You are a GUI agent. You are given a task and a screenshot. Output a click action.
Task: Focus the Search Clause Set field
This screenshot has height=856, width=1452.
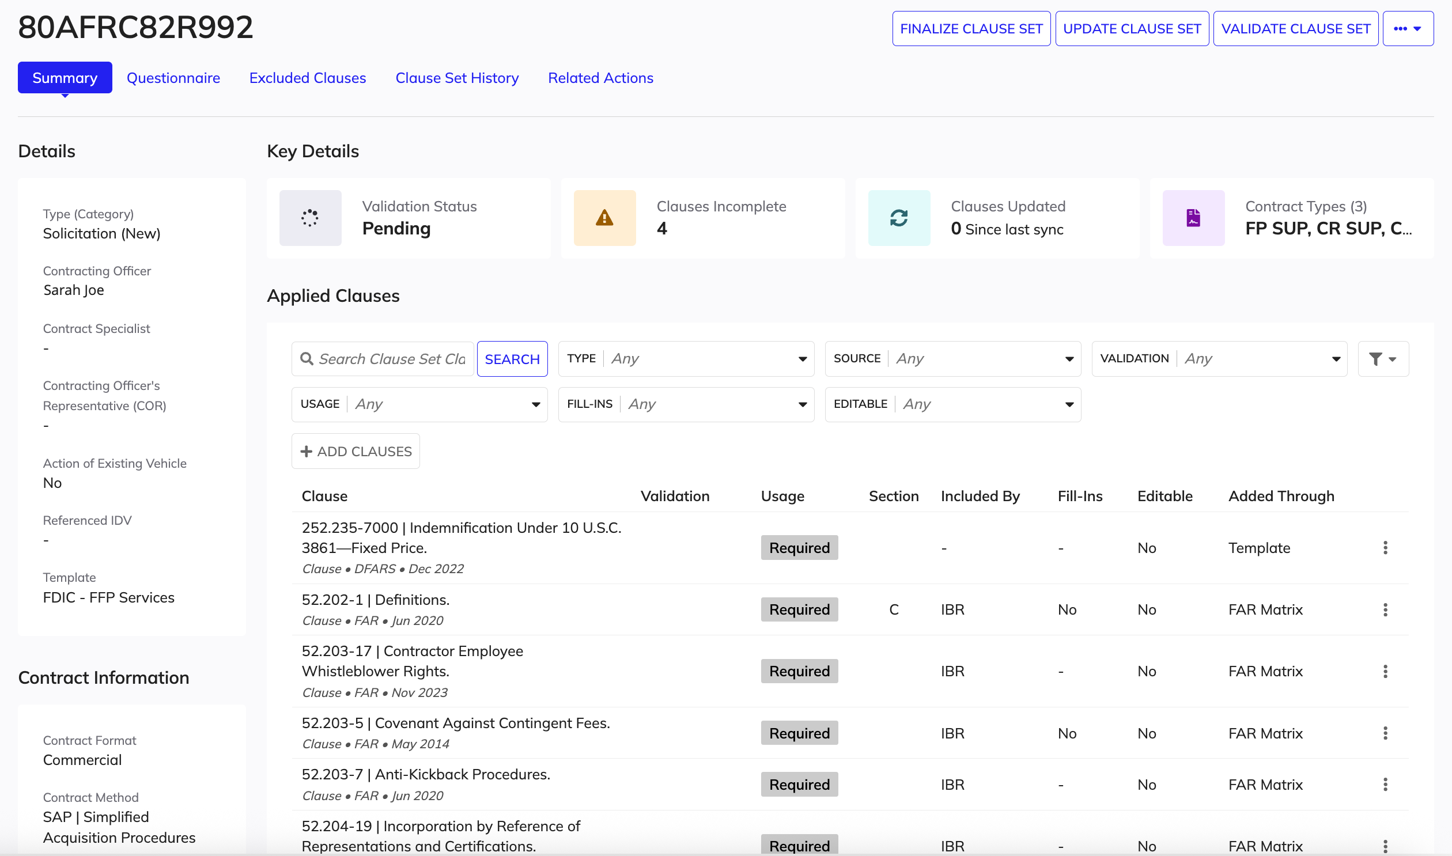383,359
